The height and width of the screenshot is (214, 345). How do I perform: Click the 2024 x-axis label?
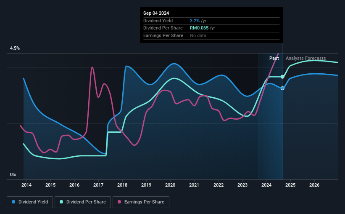pyautogui.click(x=266, y=185)
